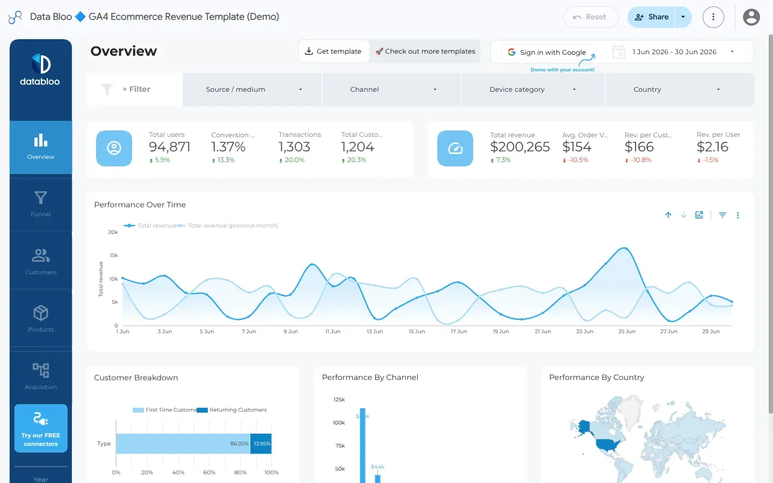This screenshot has width=773, height=483.
Task: Open the account profile avatar
Action: [x=751, y=17]
